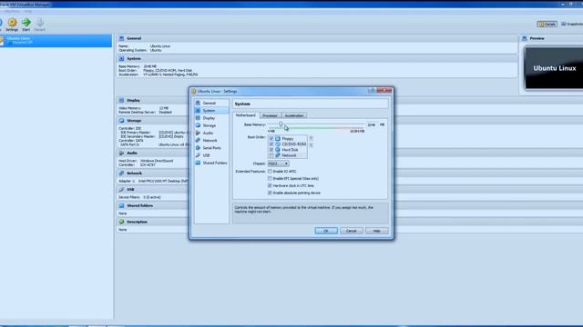Click the Ubuntu Linux preview thumbnail
The width and height of the screenshot is (583, 327).
[554, 68]
